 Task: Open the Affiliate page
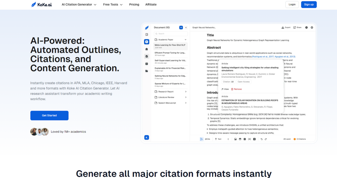151,5
